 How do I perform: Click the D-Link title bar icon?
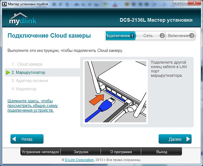point(4,3)
